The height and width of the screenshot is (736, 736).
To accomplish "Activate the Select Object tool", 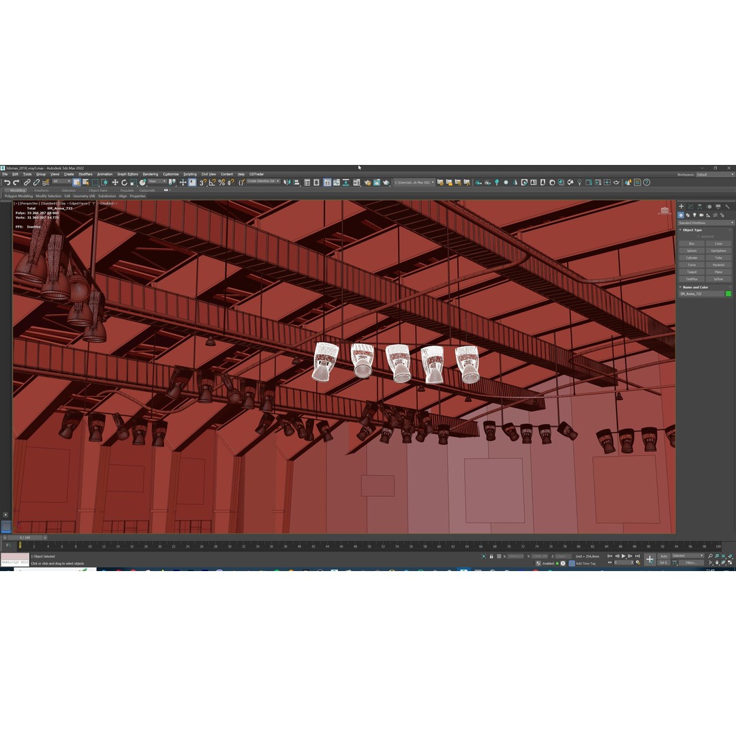I will point(76,183).
